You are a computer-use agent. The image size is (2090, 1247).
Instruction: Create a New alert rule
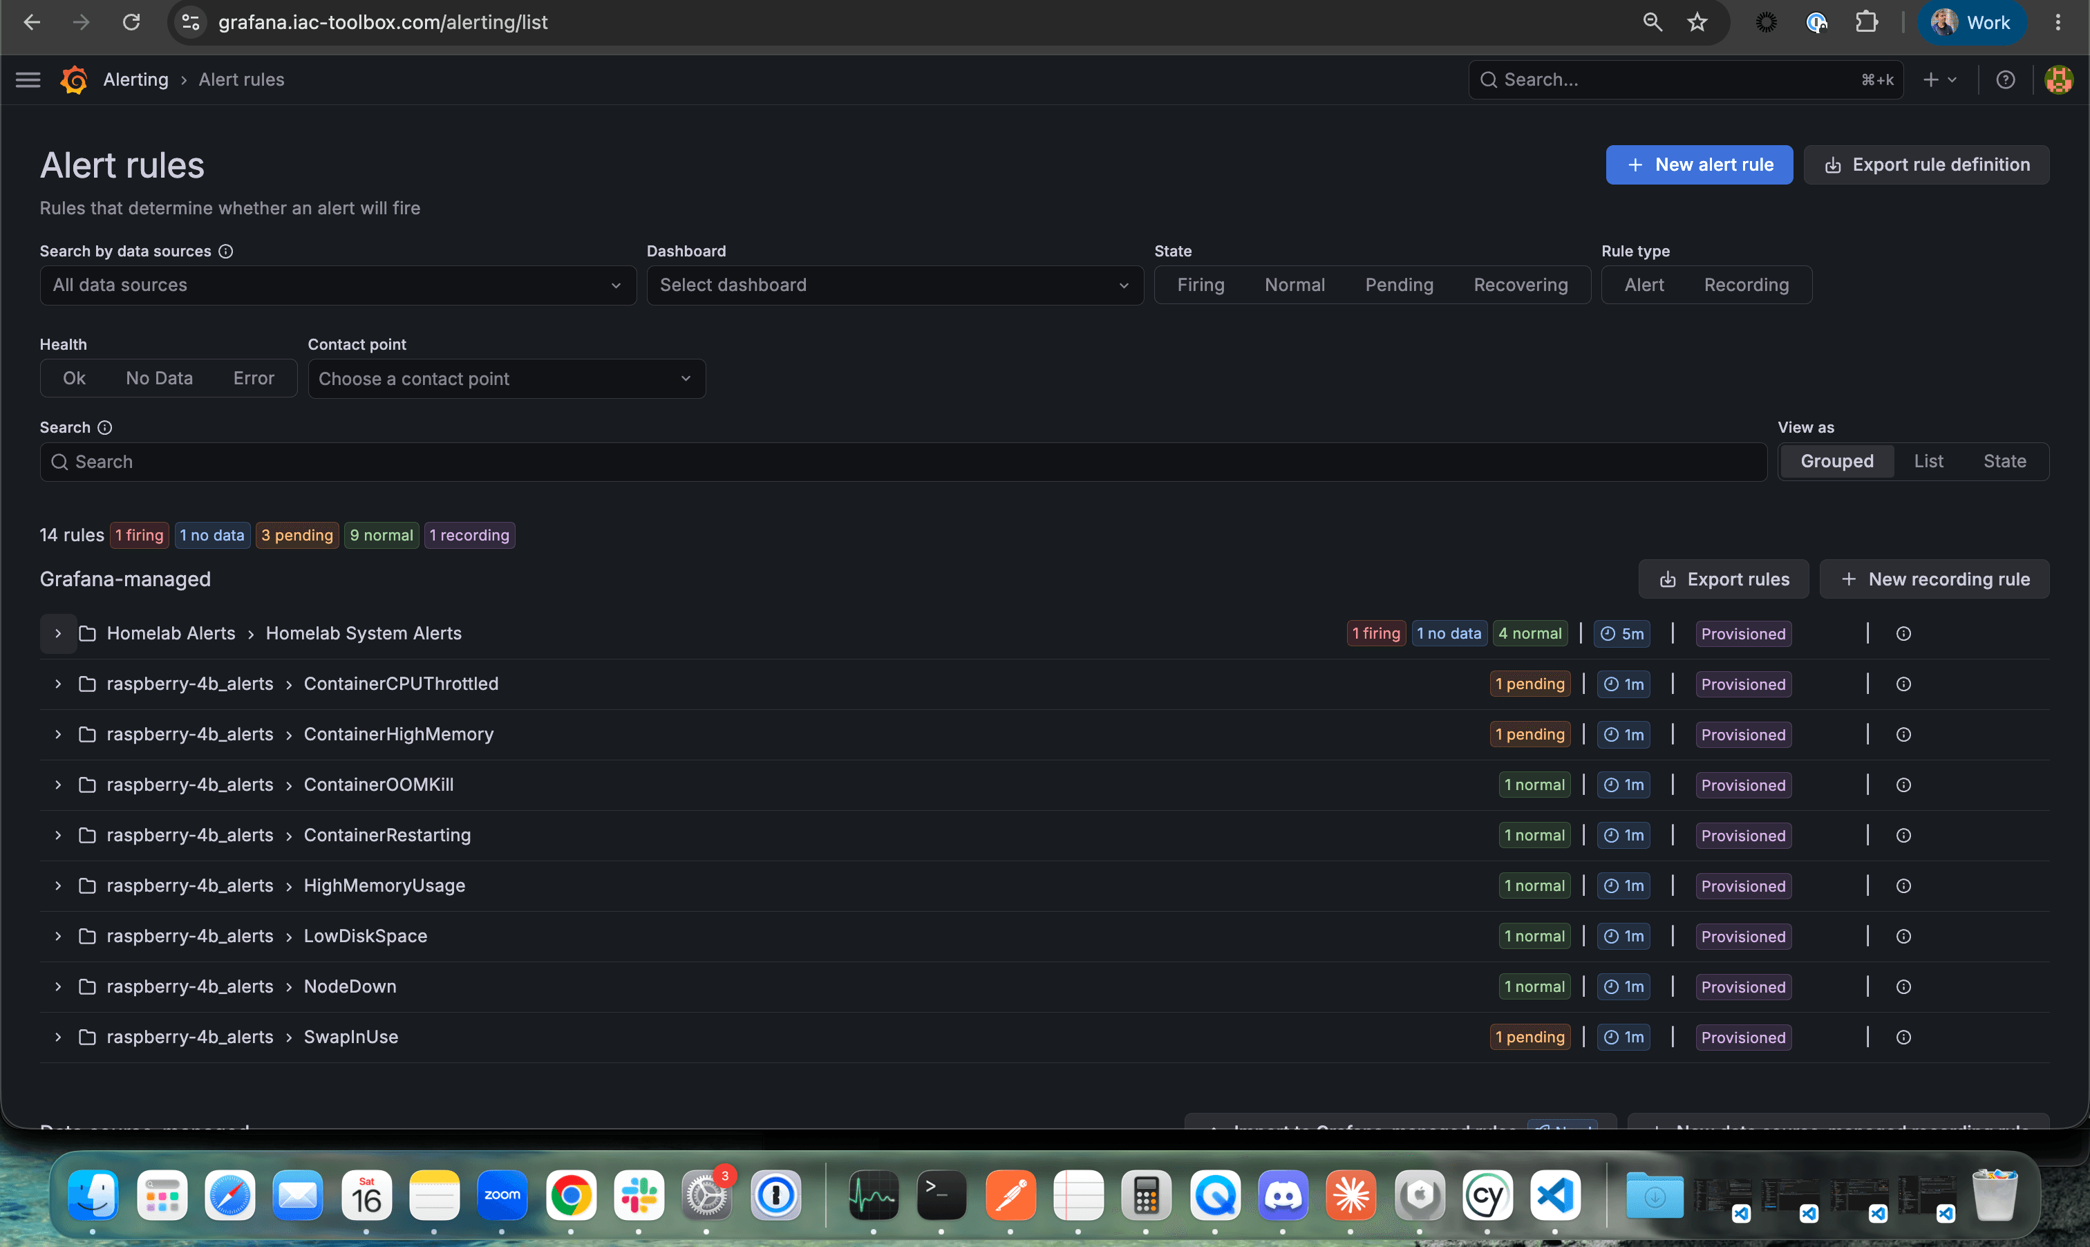[x=1699, y=165]
